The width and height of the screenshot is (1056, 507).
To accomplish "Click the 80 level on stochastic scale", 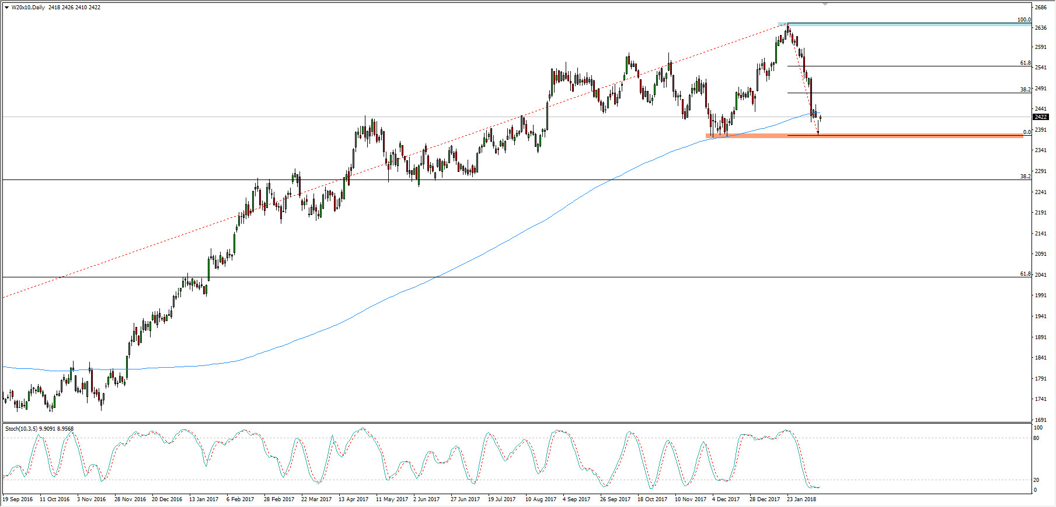I will (1036, 438).
